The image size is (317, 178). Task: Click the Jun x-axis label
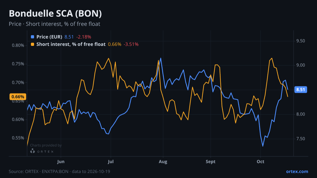tap(61, 162)
